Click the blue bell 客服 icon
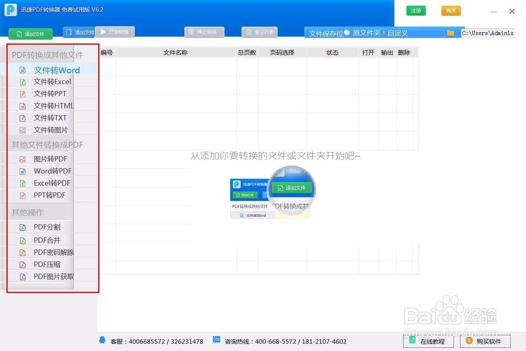The width and height of the screenshot is (526, 351). [x=103, y=340]
